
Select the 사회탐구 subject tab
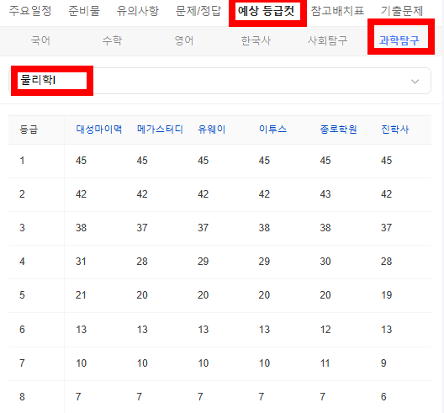tap(327, 40)
